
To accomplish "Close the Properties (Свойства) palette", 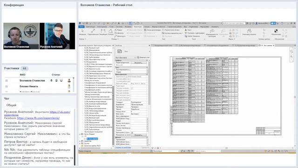I will coord(149,46).
